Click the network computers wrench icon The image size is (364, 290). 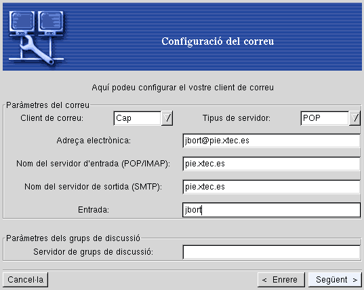coord(37,37)
